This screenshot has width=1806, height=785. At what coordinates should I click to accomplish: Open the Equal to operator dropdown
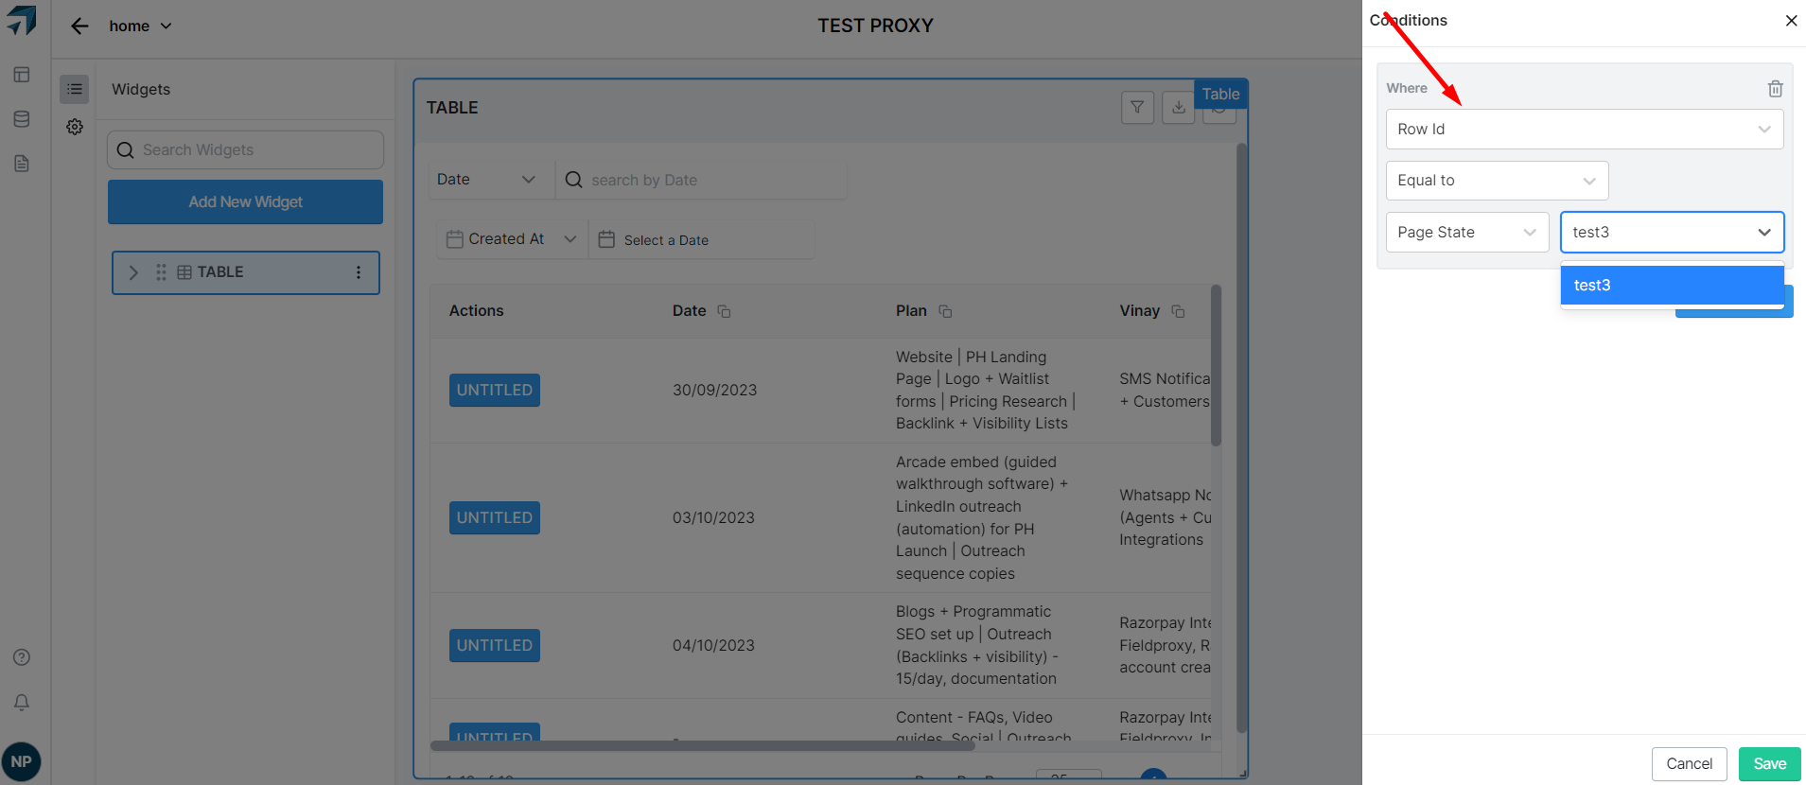pyautogui.click(x=1497, y=181)
